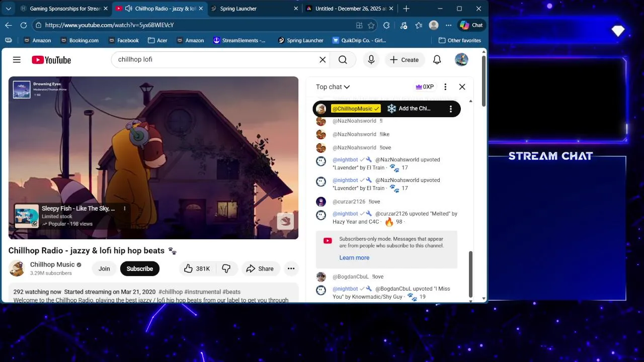Open Chillhop Music channel avatar
Screen dimensions: 644x362
(x=17, y=268)
